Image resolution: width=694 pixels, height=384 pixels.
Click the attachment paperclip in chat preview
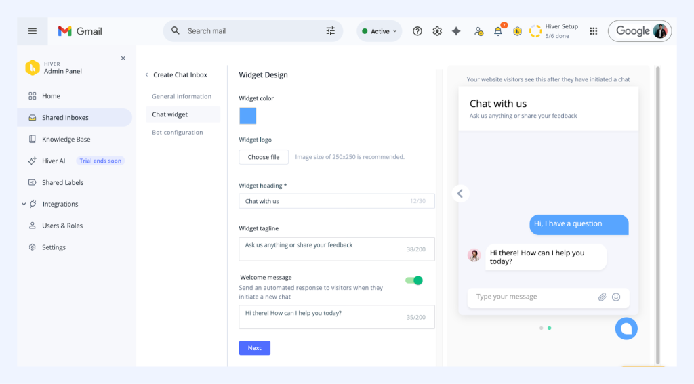click(602, 297)
